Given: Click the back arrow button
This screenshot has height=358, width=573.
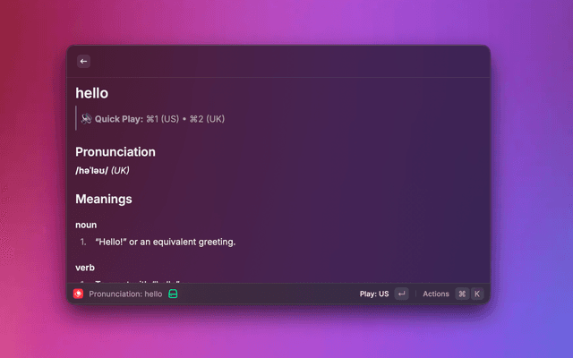Looking at the screenshot, I should pos(83,62).
